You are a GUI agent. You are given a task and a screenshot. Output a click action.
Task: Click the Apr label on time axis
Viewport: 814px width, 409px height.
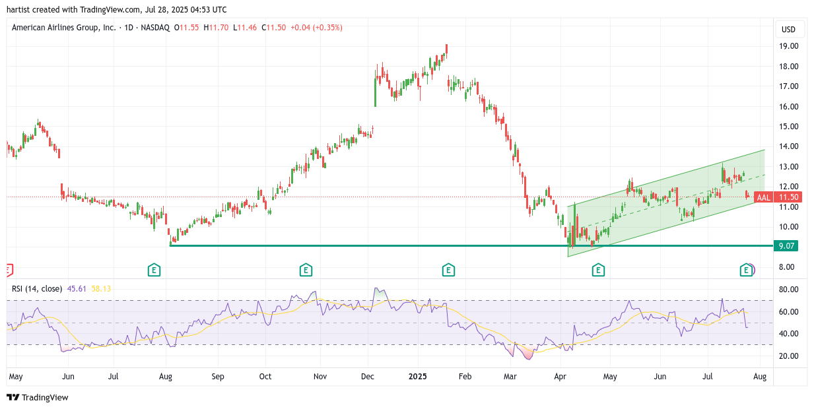pos(561,377)
